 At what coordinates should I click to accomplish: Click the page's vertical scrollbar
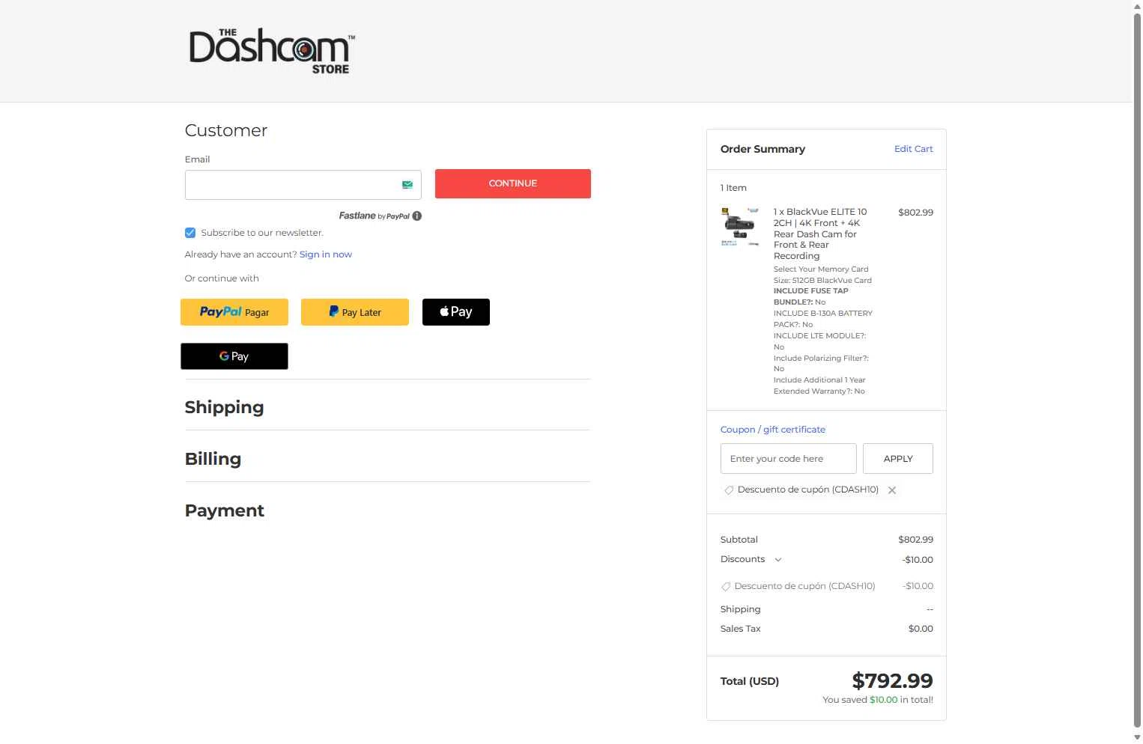click(x=1137, y=372)
